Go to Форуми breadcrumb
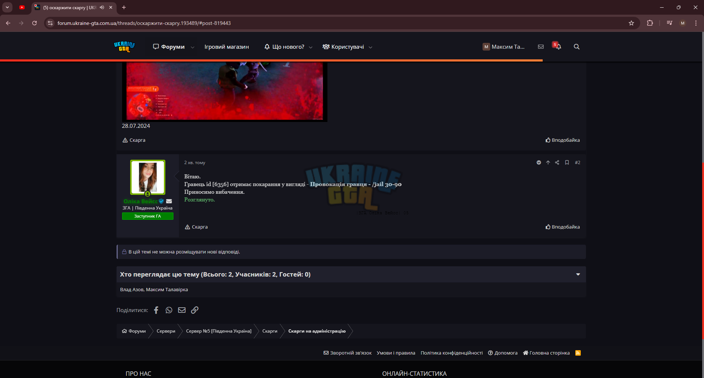Image resolution: width=704 pixels, height=378 pixels. point(134,331)
